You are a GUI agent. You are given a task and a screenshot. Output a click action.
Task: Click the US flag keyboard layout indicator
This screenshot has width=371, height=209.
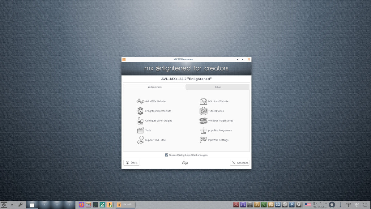coord(308,205)
